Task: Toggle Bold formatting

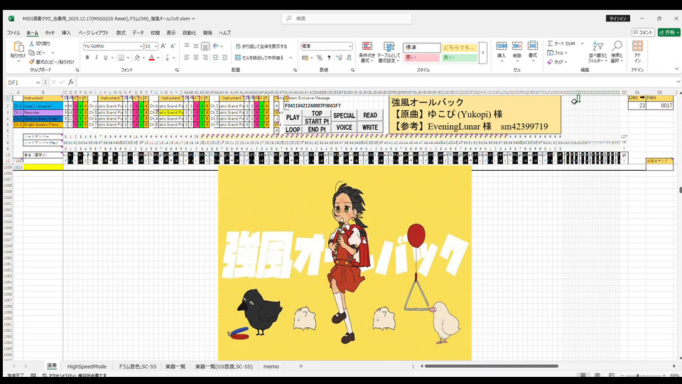Action: point(87,58)
